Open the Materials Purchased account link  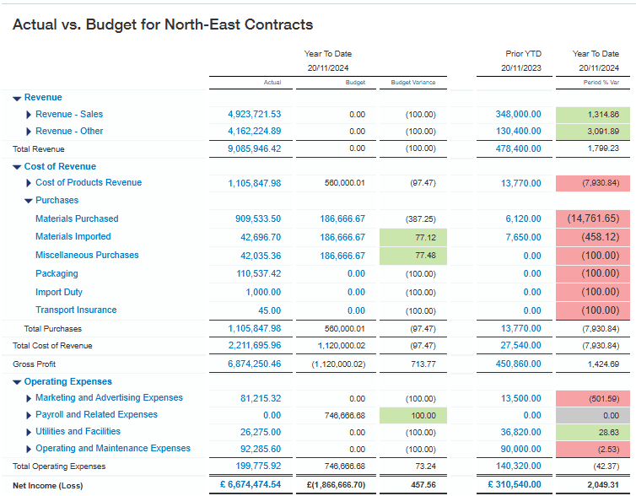click(77, 218)
